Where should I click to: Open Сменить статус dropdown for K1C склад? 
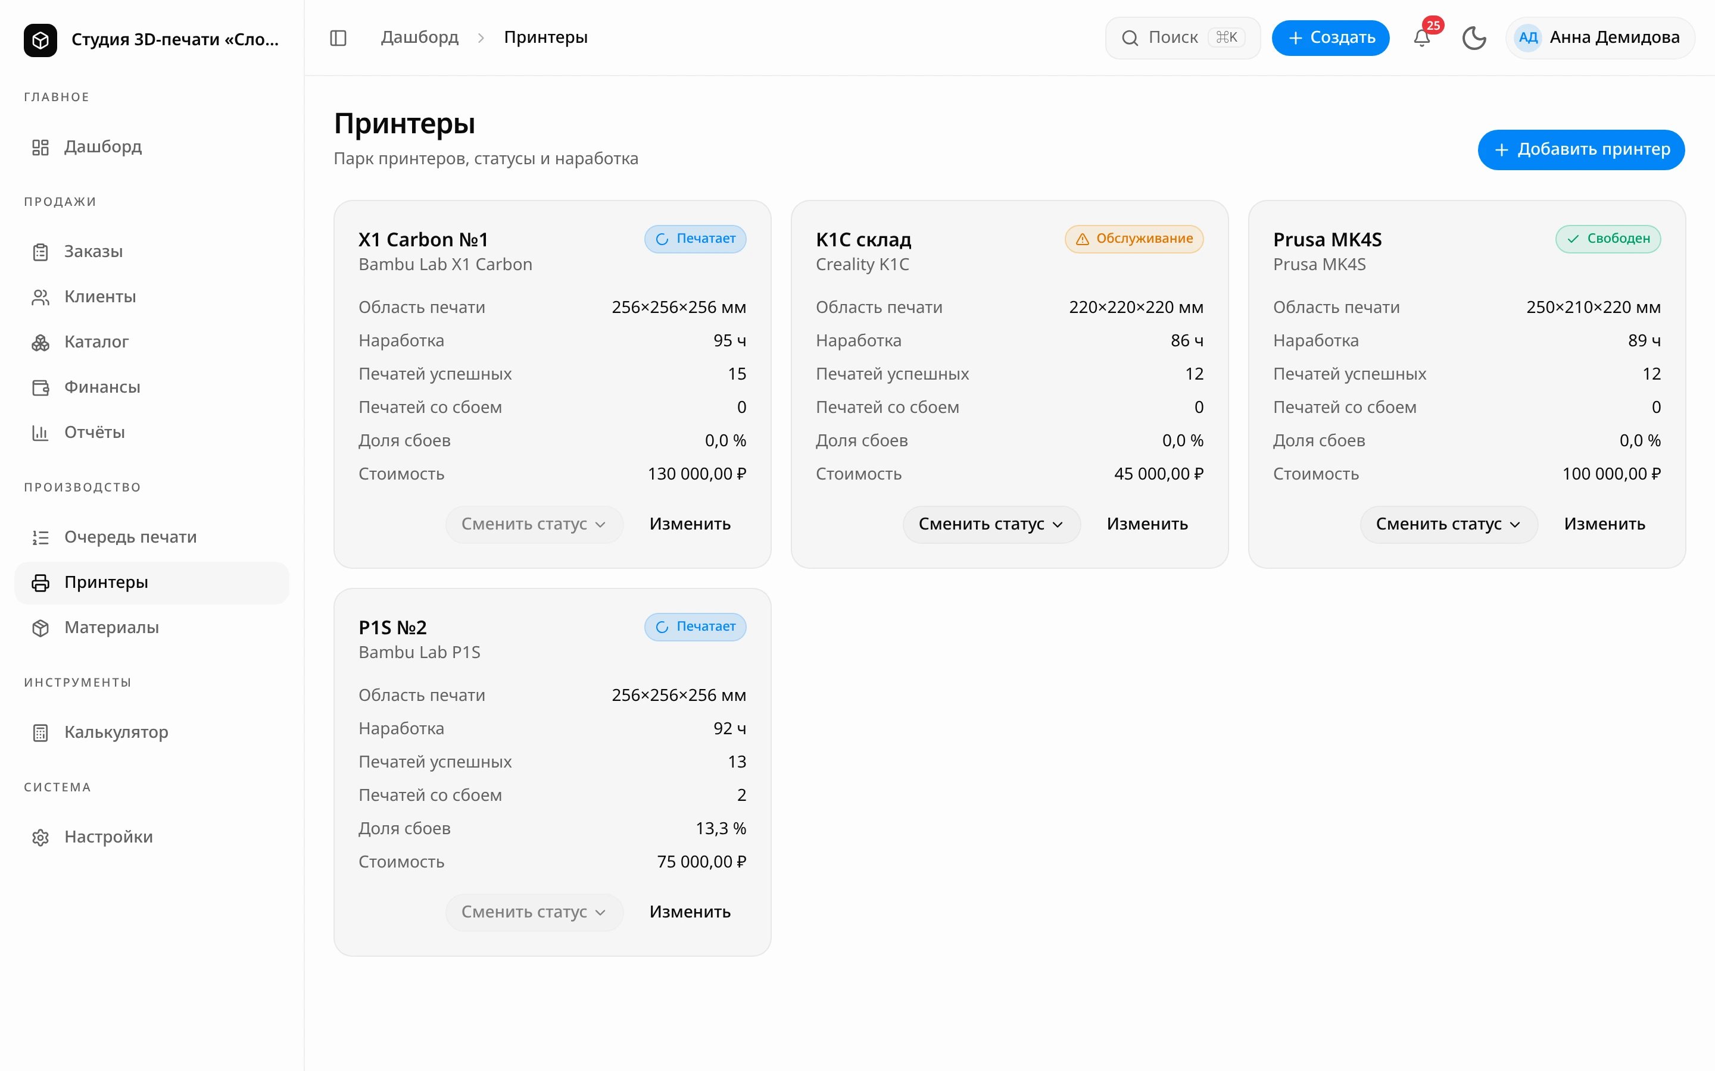991,524
